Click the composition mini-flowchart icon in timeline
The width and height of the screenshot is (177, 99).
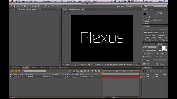[x=70, y=71]
